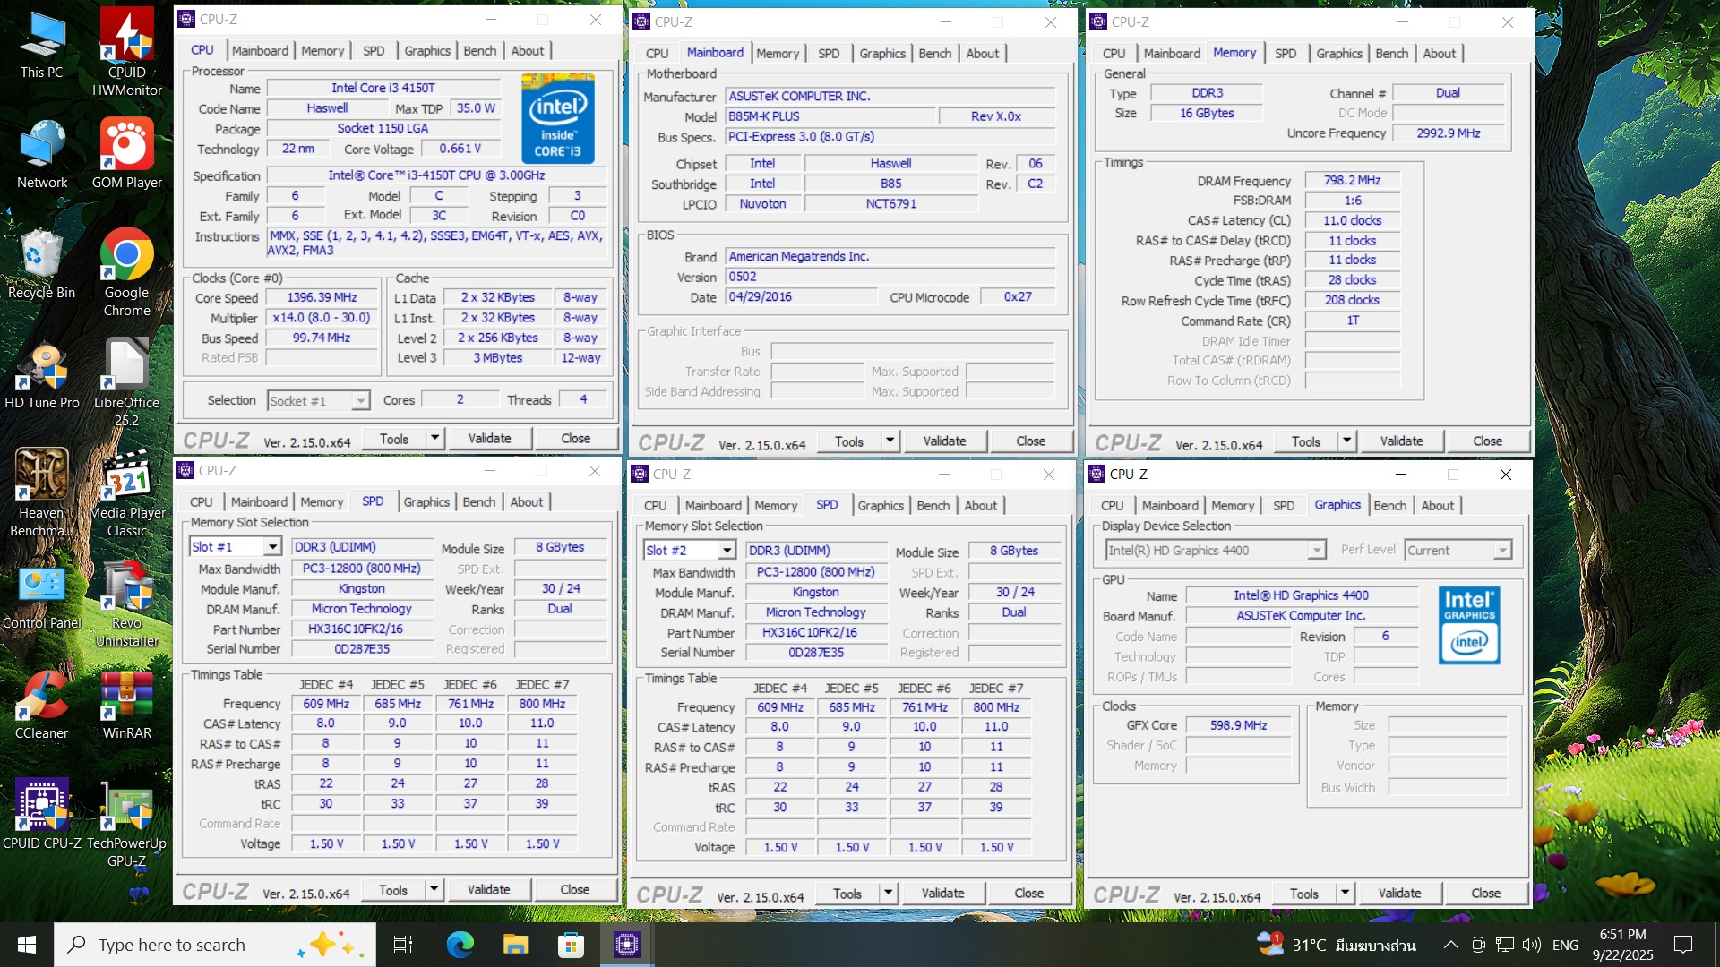The height and width of the screenshot is (967, 1720).
Task: Click Tools dropdown arrow in Graphics window
Action: (x=1345, y=894)
